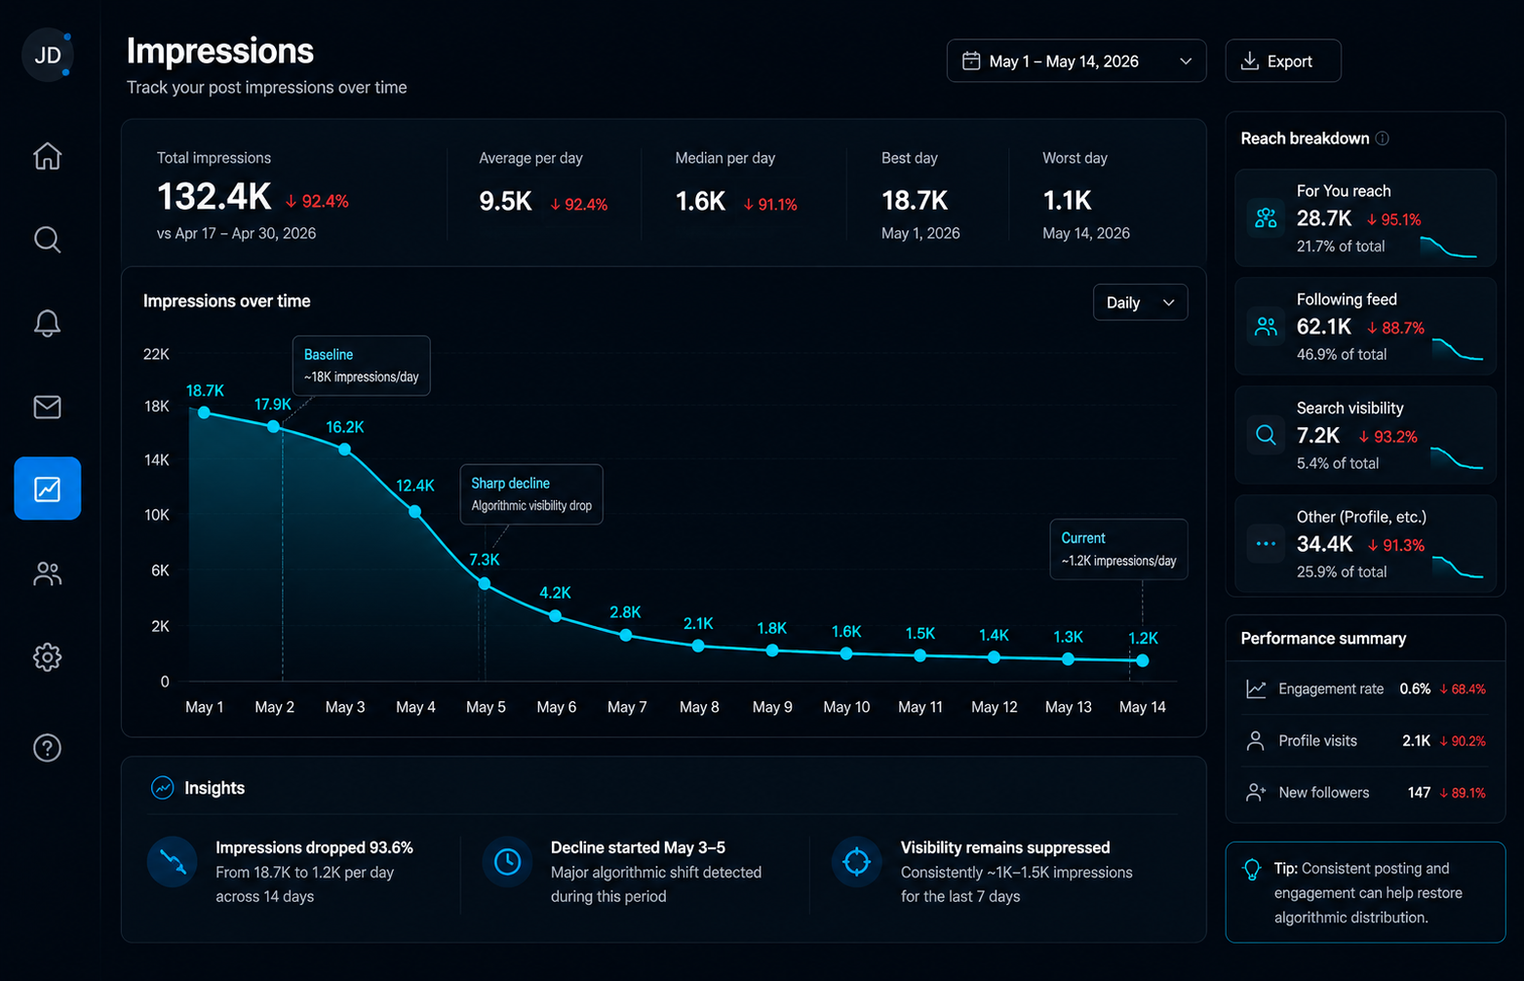Click the Export button
This screenshot has width=1524, height=981.
tap(1283, 60)
